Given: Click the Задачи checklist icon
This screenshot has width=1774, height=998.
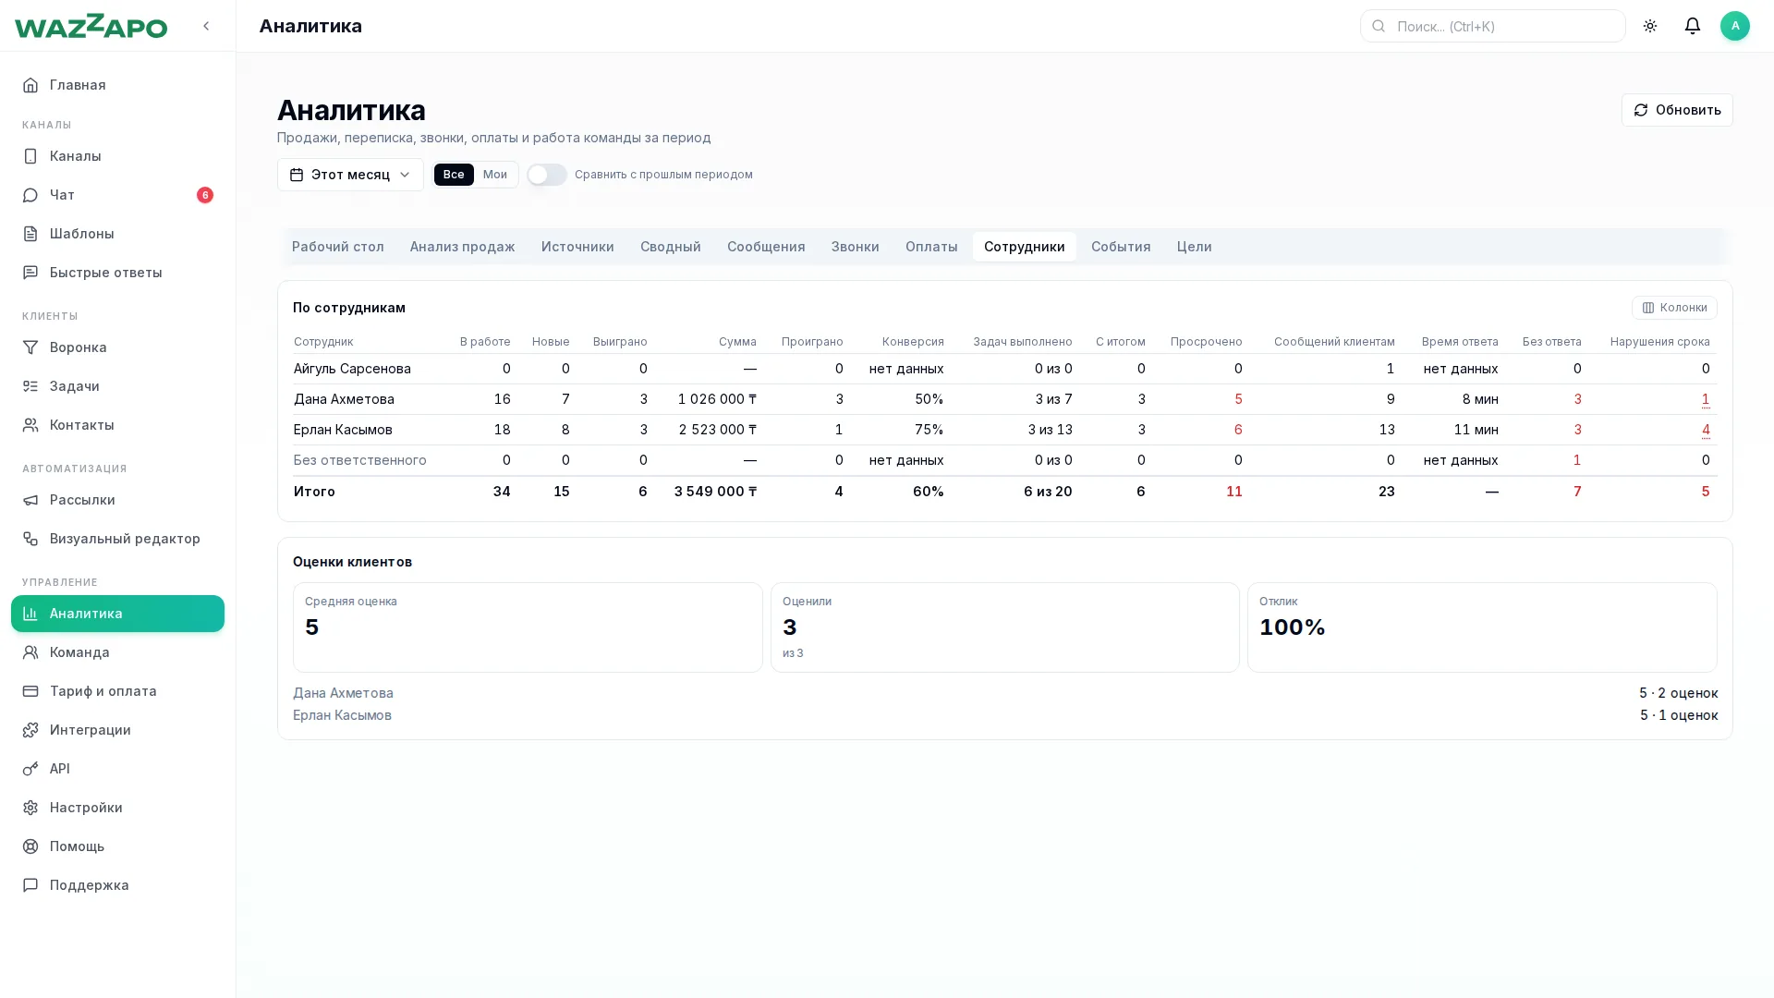Looking at the screenshot, I should tap(30, 386).
